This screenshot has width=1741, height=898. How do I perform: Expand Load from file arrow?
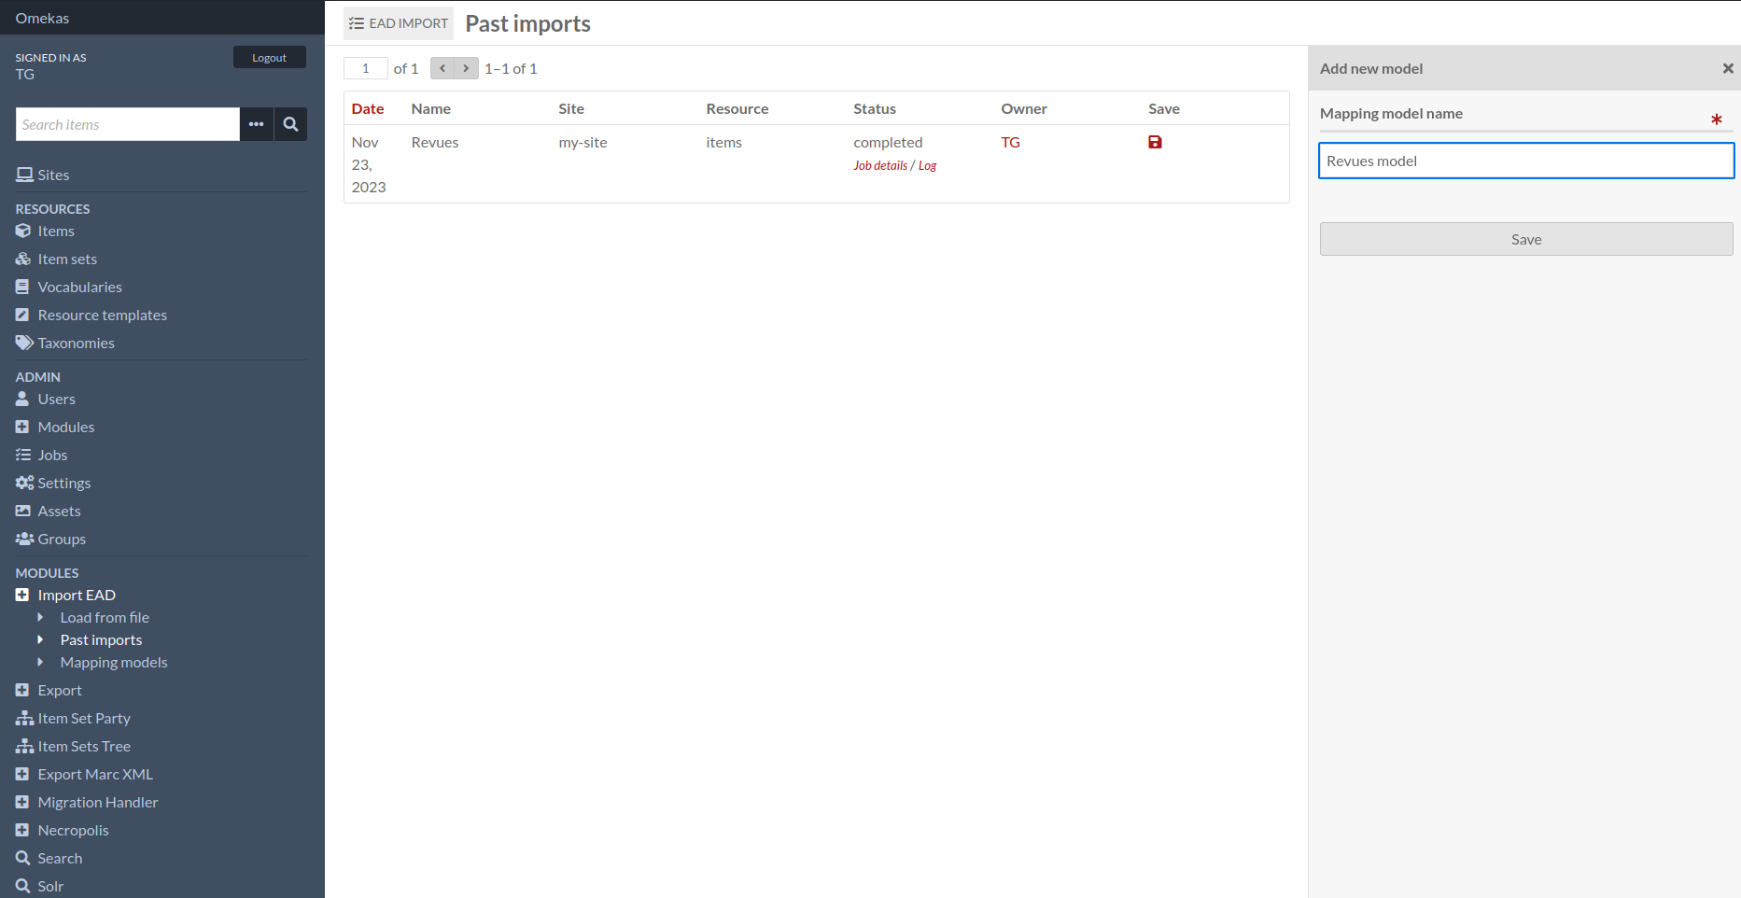(40, 617)
